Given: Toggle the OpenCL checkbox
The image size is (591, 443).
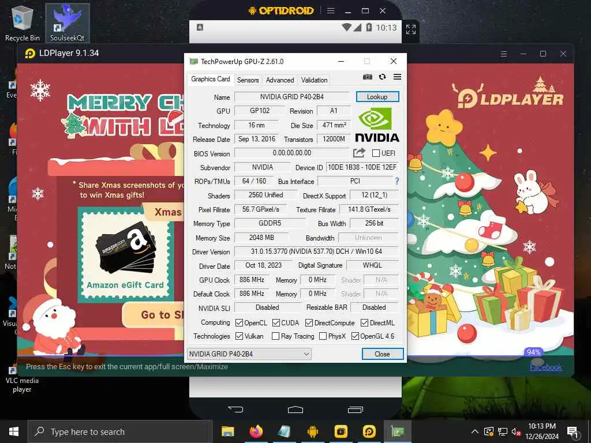Looking at the screenshot, I should pyautogui.click(x=239, y=323).
